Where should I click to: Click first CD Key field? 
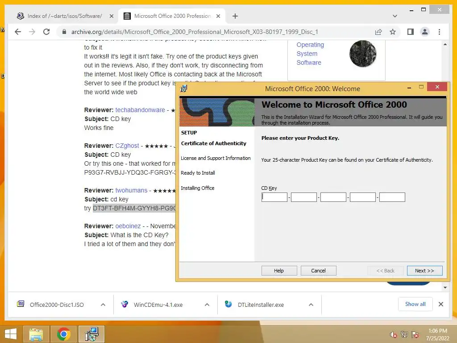274,197
